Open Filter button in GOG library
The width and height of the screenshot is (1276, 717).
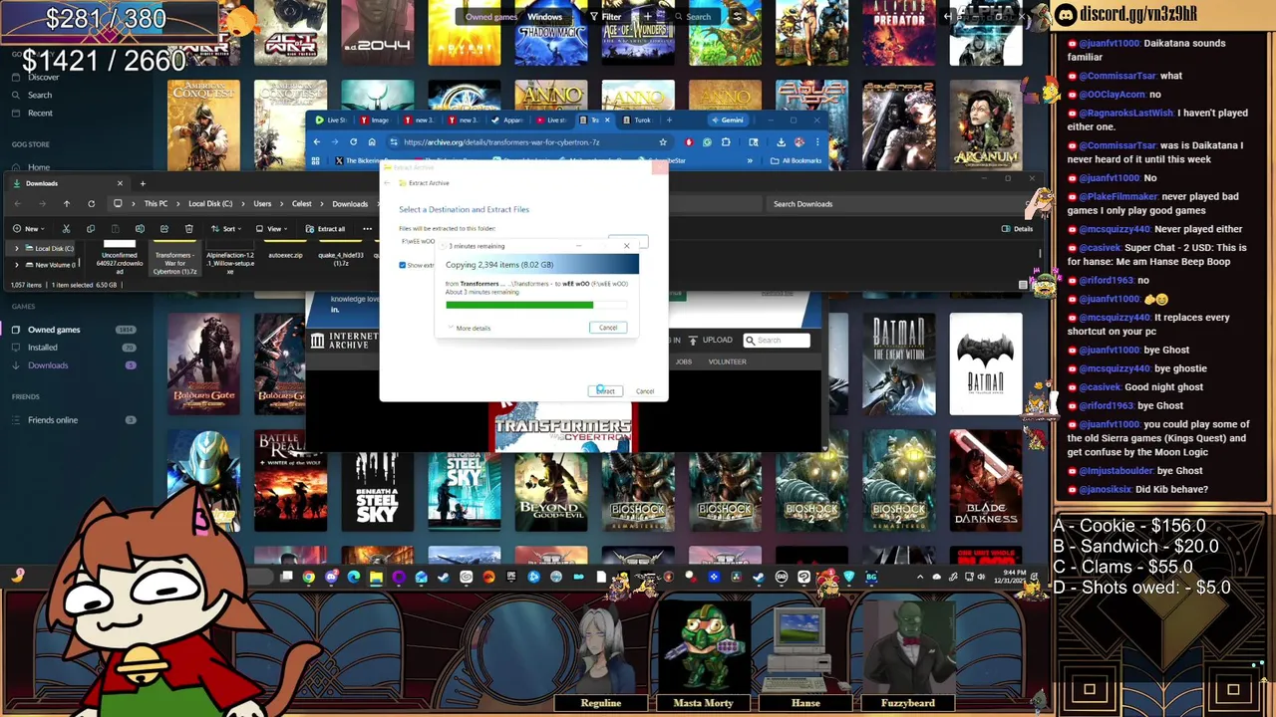coord(605,17)
